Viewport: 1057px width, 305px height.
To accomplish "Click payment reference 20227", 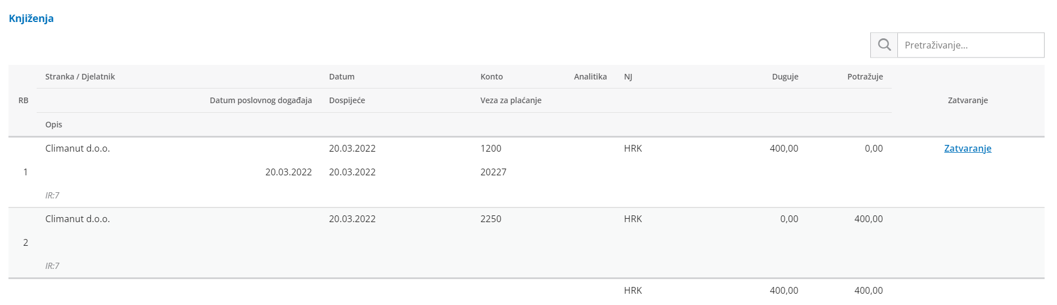I will tap(493, 172).
